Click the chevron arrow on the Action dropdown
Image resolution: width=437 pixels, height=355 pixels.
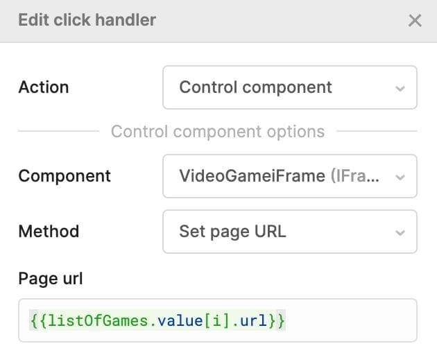pos(400,88)
